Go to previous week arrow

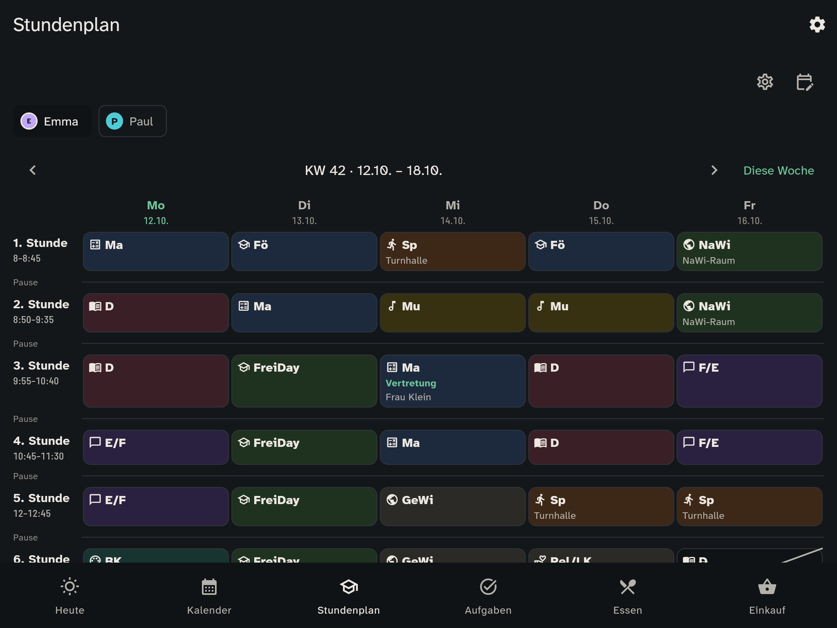pos(33,170)
